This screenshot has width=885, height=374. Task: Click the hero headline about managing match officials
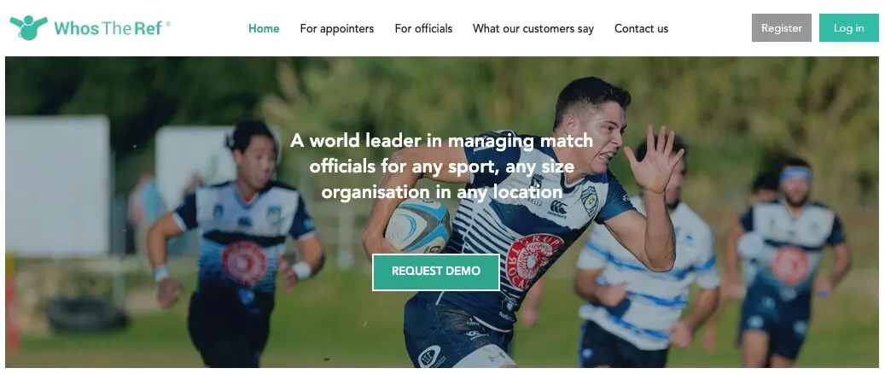coord(442,167)
